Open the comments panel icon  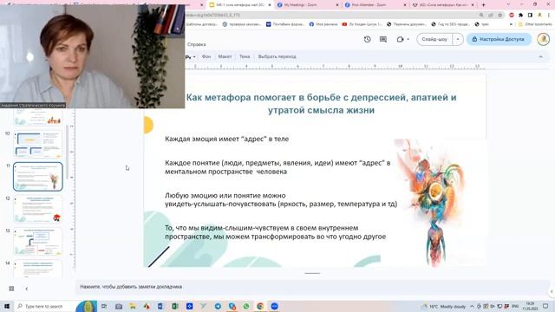(x=383, y=39)
